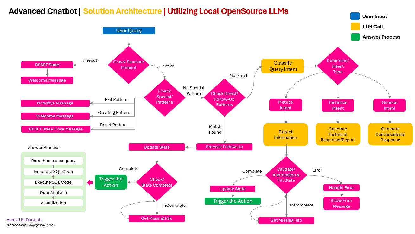Click the Extract Information block
Viewport: 415px width, 234px height.
285,135
